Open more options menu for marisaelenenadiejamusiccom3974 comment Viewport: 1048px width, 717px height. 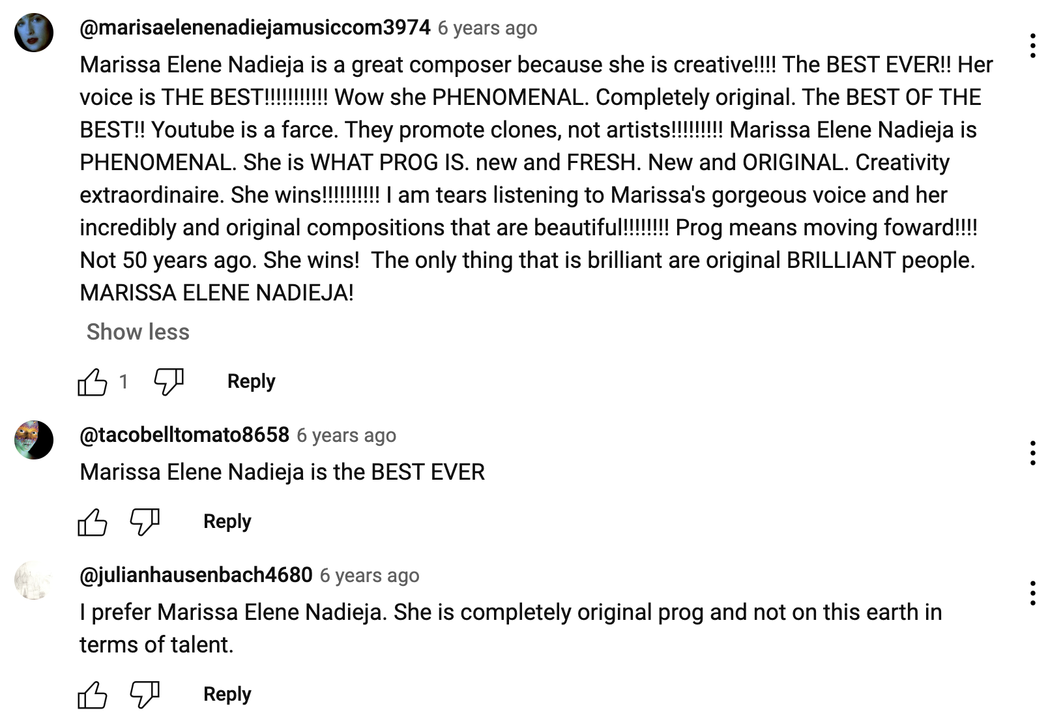[1032, 46]
